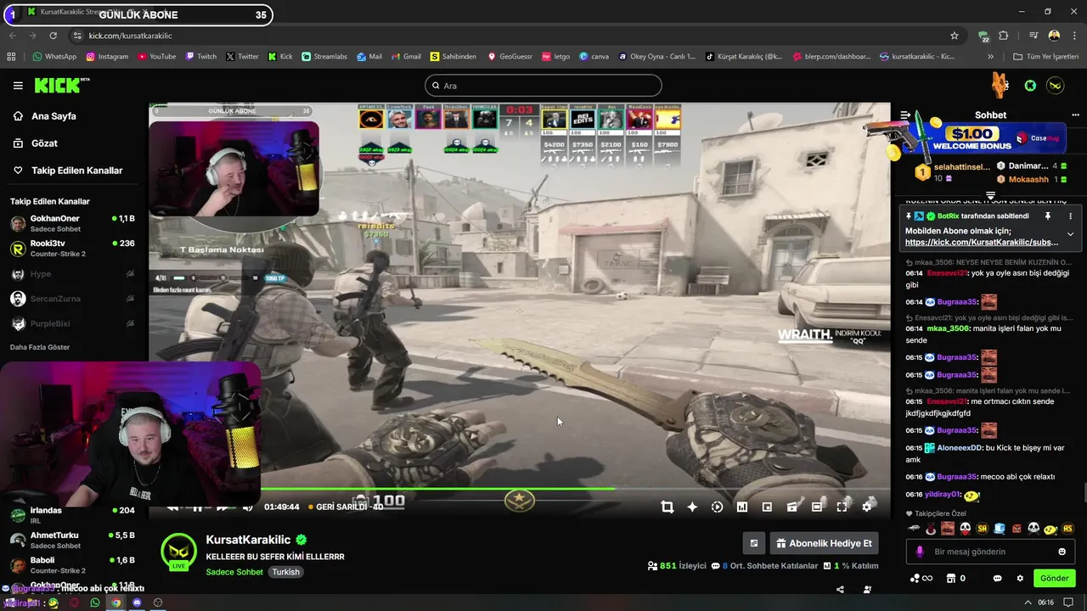The image size is (1087, 611).
Task: Open the hamburger menu beside Kick logo
Action: (x=18, y=86)
